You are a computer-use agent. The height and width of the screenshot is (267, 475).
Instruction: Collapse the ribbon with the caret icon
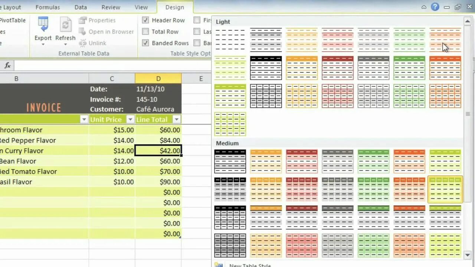coord(424,7)
